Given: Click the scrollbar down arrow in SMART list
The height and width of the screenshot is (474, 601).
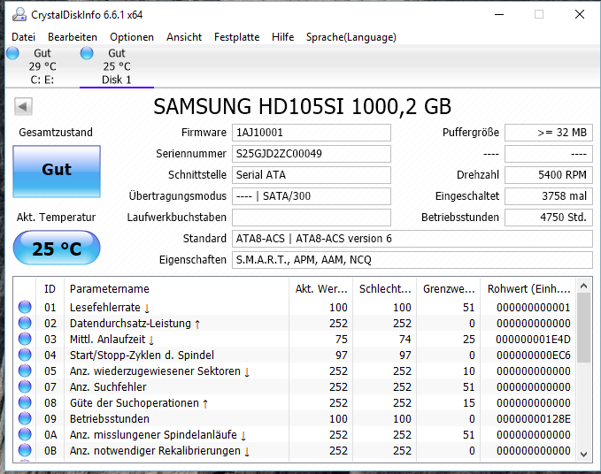Looking at the screenshot, I should 583,453.
